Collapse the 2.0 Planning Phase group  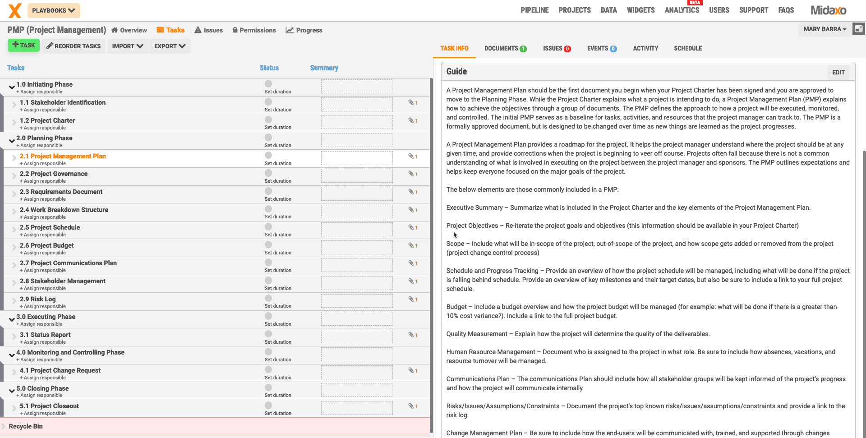click(x=12, y=141)
